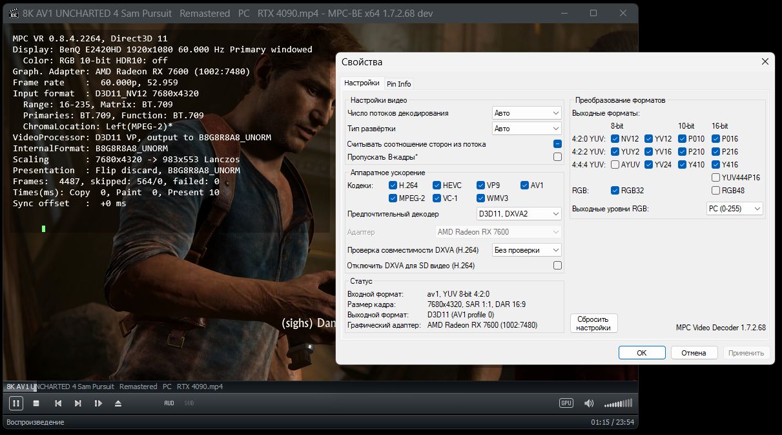The width and height of the screenshot is (782, 435).
Task: Toggle the YV12 output format checkbox
Action: [649, 139]
